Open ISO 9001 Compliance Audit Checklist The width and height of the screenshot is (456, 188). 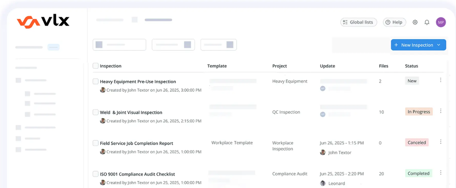(138, 174)
